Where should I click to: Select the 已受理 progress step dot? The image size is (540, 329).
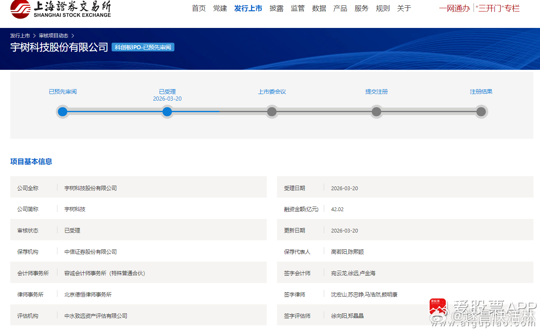(167, 111)
